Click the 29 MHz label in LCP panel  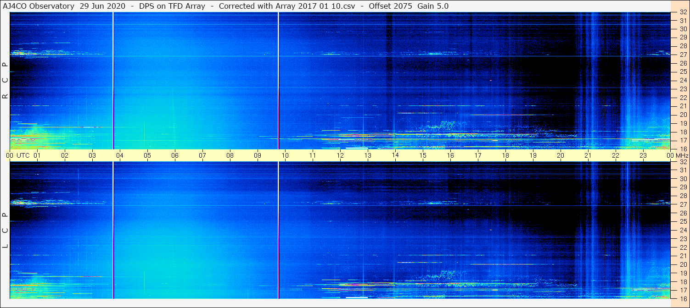683,187
